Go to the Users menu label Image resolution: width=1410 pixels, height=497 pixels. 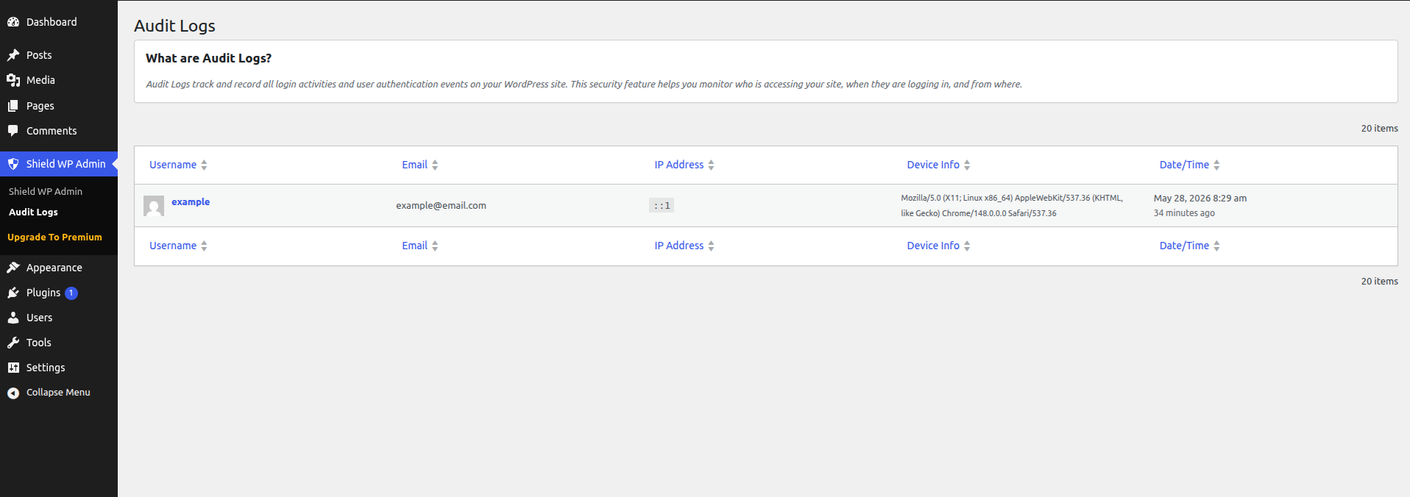(40, 318)
